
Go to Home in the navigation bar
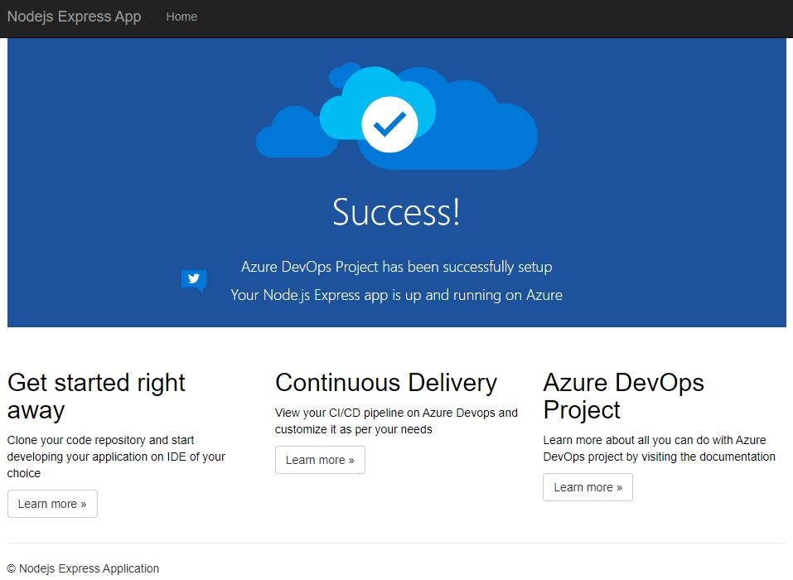[181, 17]
